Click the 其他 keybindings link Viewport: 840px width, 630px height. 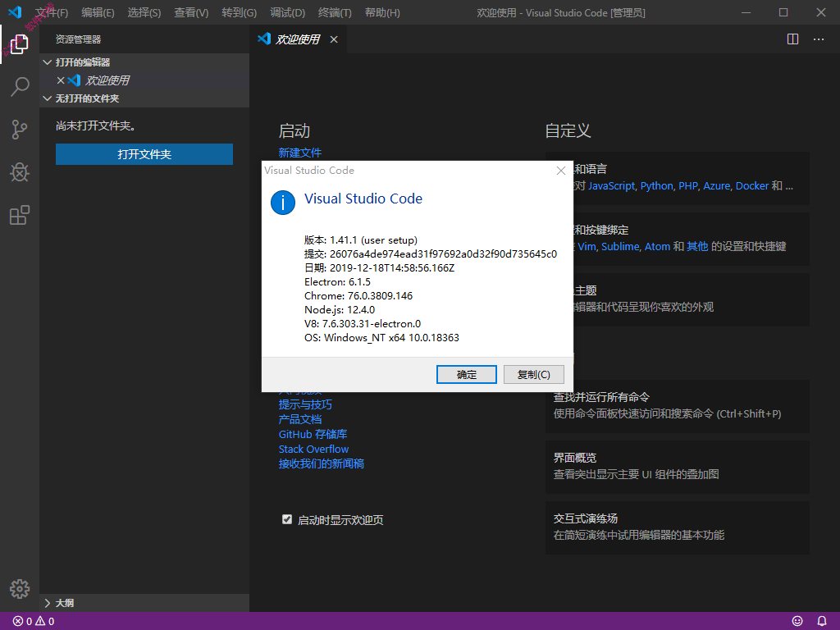[x=697, y=246]
